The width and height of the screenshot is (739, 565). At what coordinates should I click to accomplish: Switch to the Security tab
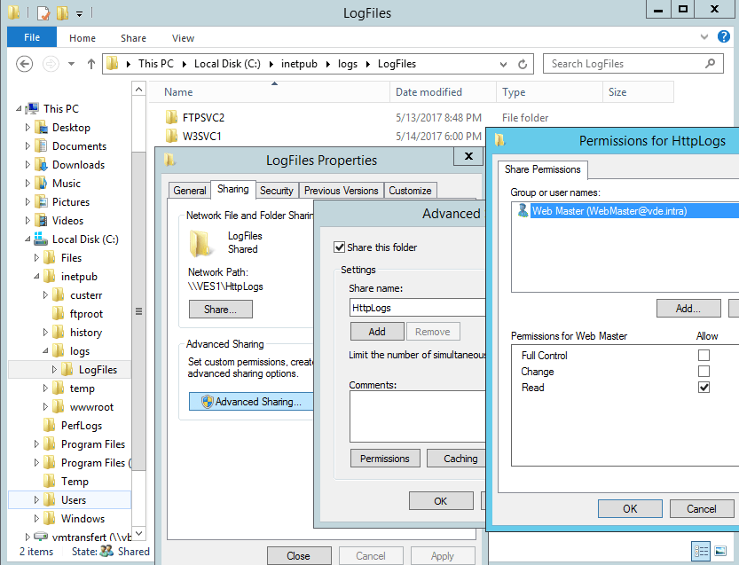(276, 189)
